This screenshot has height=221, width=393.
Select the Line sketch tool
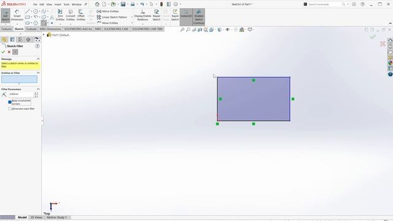(27, 11)
